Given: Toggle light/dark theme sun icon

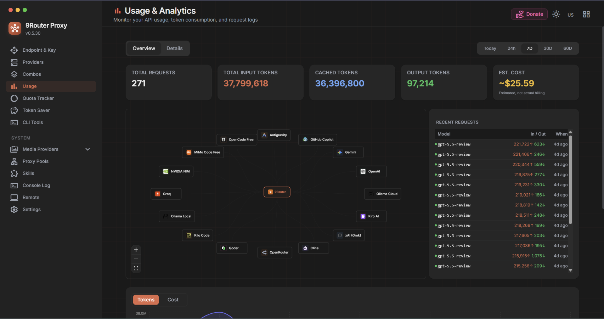Looking at the screenshot, I should (556, 14).
